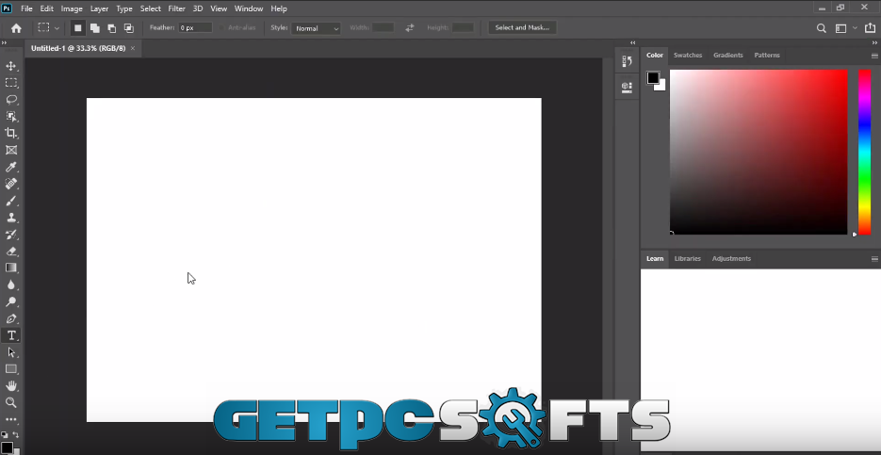Screen dimensions: 881x455
Task: Choose Subtract from selection mode
Action: tap(111, 28)
